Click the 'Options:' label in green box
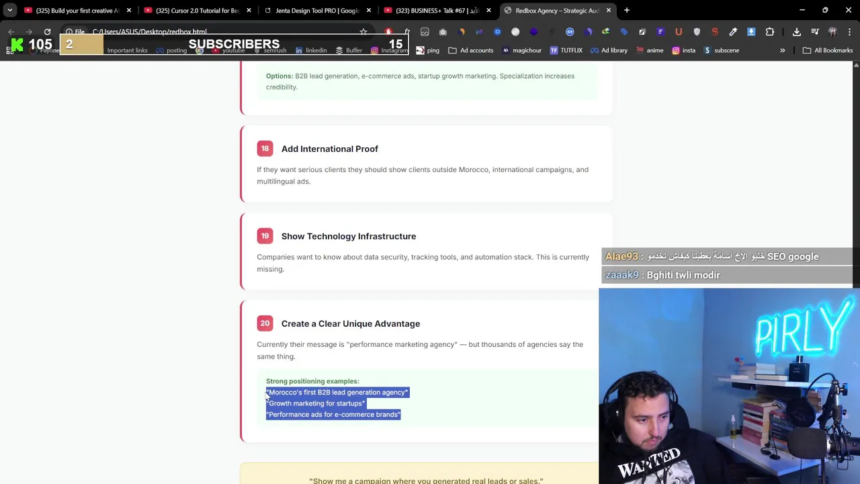This screenshot has width=860, height=484. click(x=279, y=76)
